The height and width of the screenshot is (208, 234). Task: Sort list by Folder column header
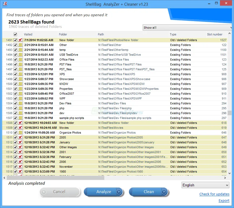78,34
